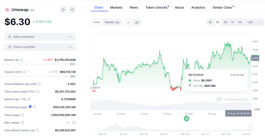Click the Market cap info icon
The image size is (265, 138).
pos(21,60)
